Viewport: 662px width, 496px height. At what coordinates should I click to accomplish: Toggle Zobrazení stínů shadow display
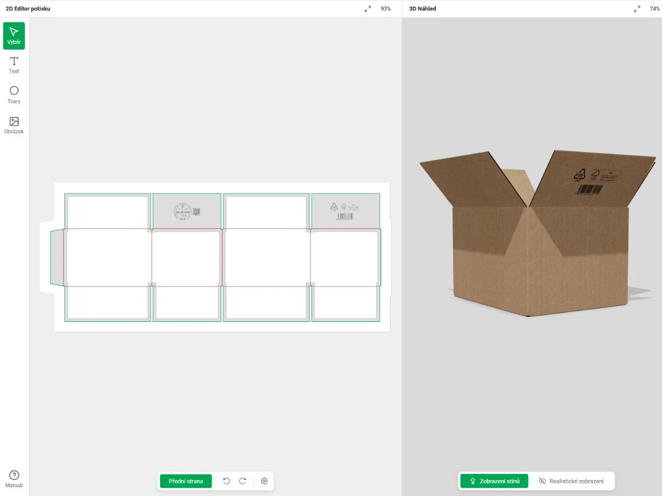click(x=494, y=481)
